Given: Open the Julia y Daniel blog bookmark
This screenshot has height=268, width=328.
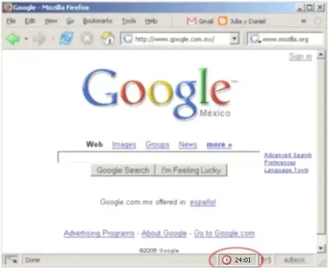Looking at the screenshot, I should (242, 21).
